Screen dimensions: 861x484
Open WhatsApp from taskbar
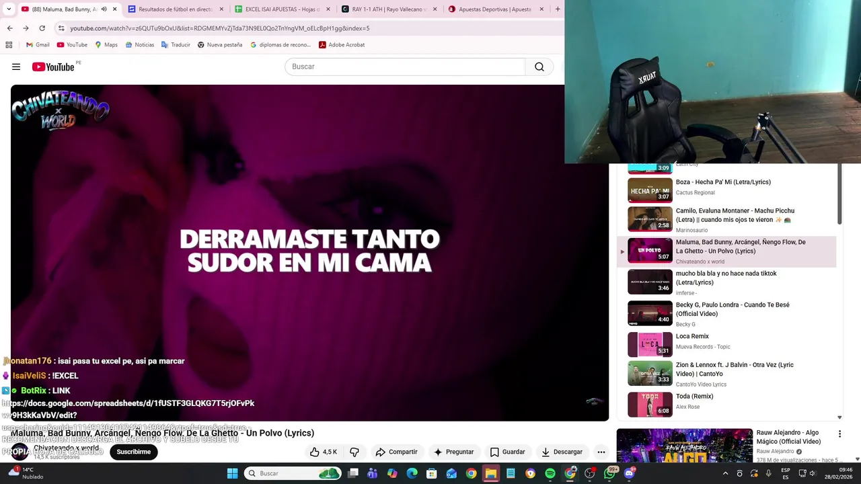coord(610,473)
